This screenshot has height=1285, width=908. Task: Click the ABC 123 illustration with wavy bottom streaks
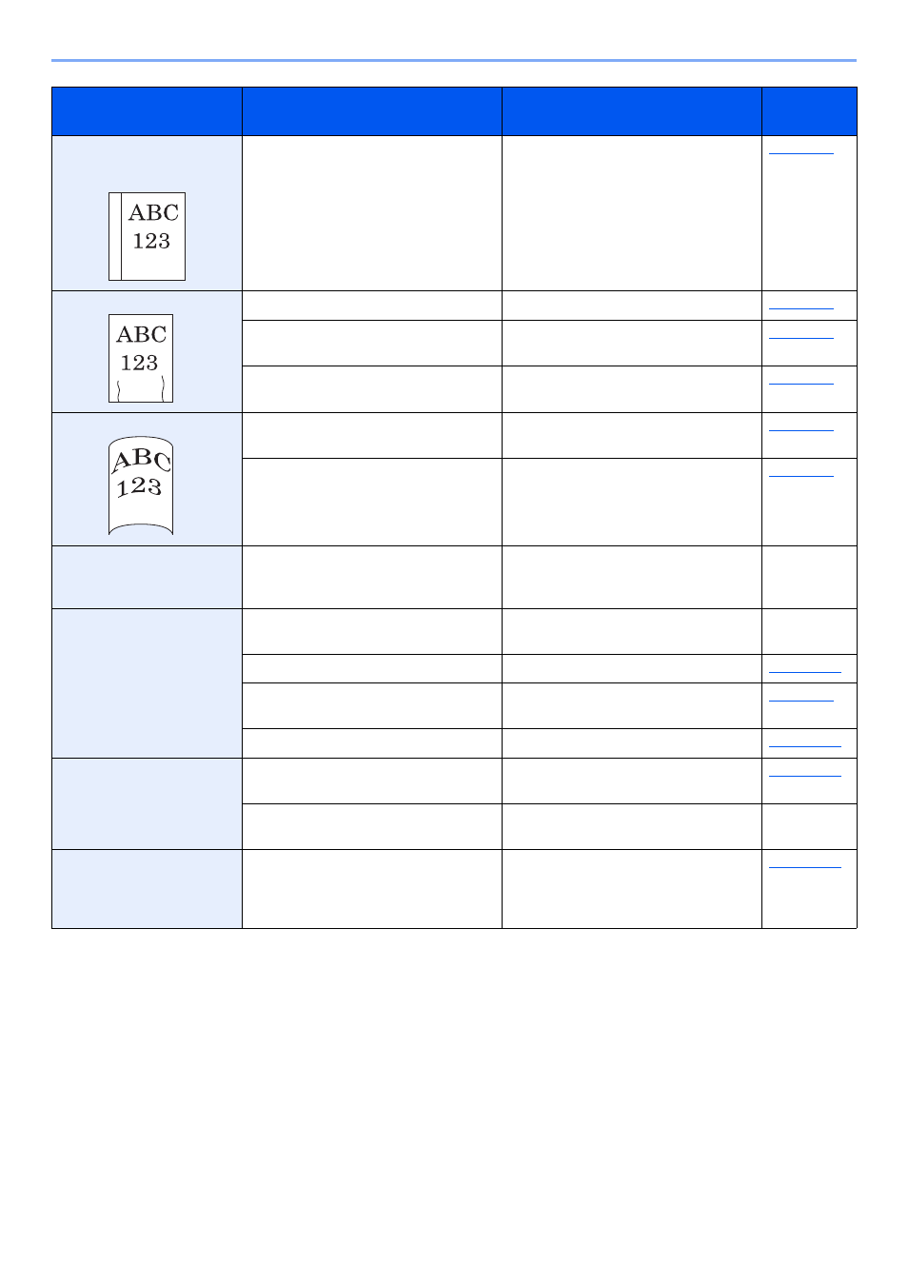(x=141, y=358)
